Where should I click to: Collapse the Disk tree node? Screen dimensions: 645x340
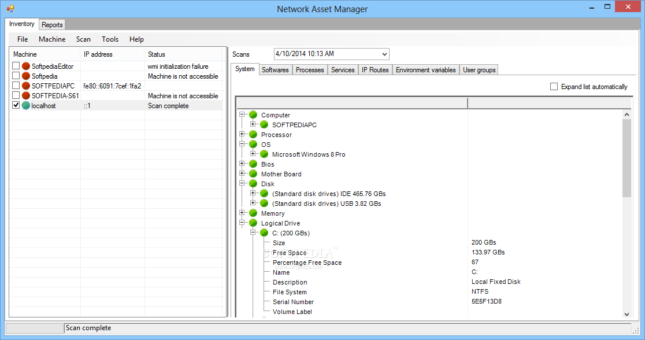242,183
